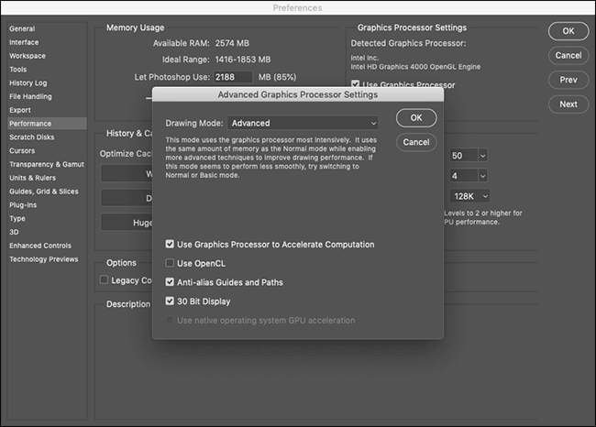Select Technology Previews in the sidebar
596x427 pixels.
pos(44,259)
